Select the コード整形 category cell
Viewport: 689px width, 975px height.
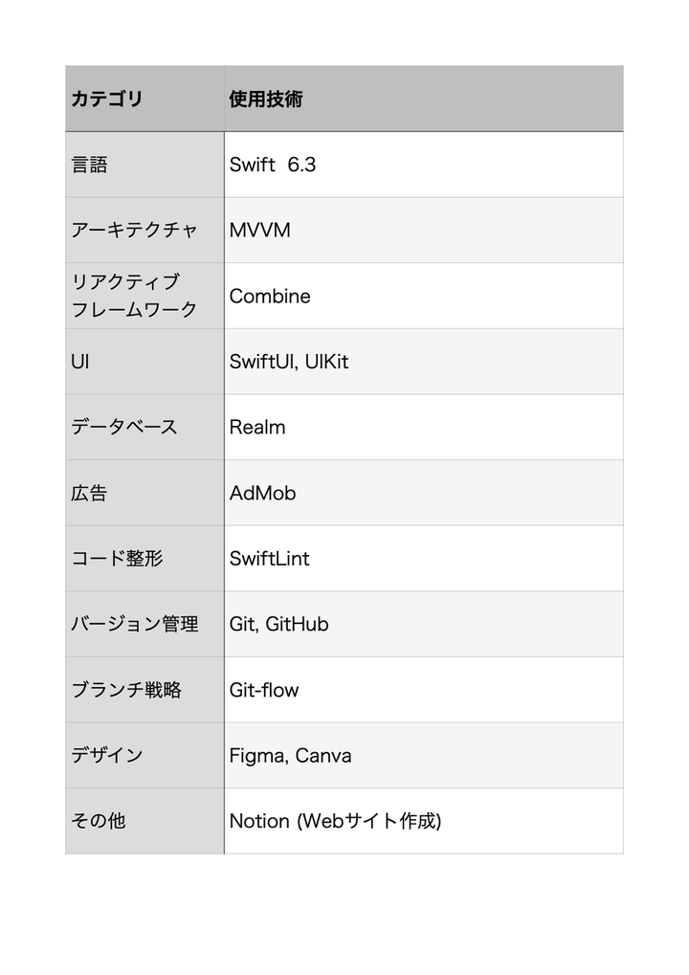(144, 558)
